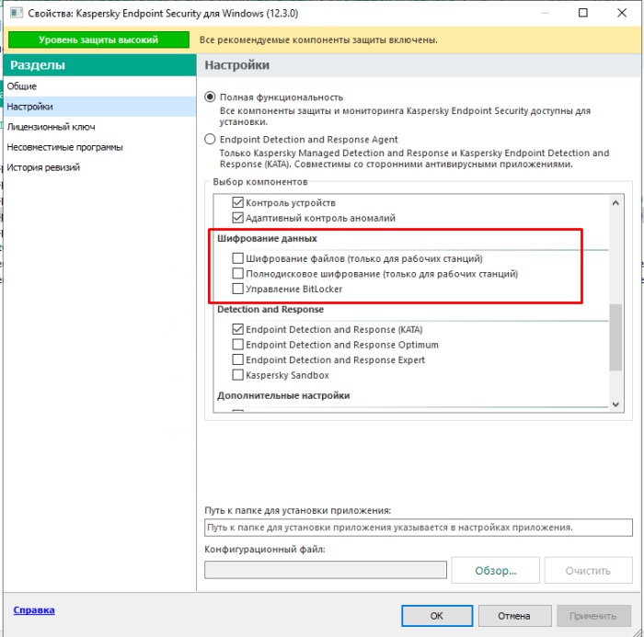Enable Шифрование файлов checkbox

(x=237, y=258)
